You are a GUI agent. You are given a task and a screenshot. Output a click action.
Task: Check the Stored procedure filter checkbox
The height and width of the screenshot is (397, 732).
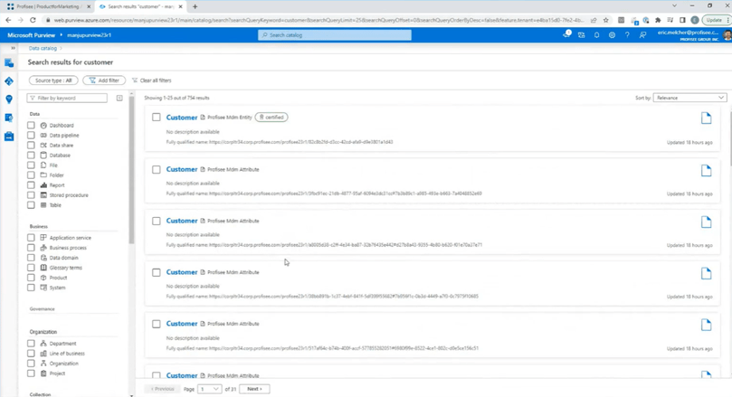click(31, 195)
